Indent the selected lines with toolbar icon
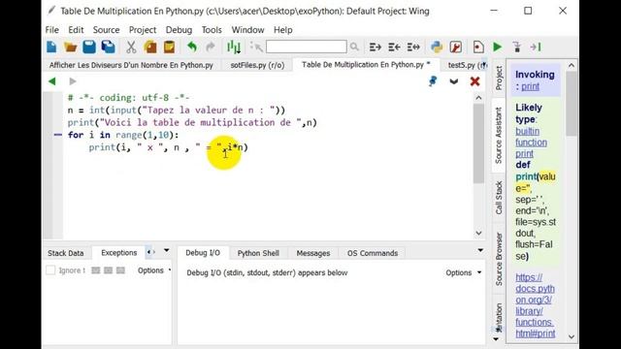The width and height of the screenshot is (621, 349). click(376, 48)
